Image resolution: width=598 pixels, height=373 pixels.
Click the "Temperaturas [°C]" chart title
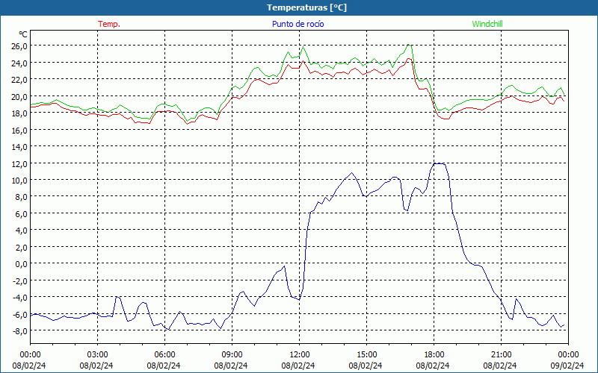[x=307, y=7]
